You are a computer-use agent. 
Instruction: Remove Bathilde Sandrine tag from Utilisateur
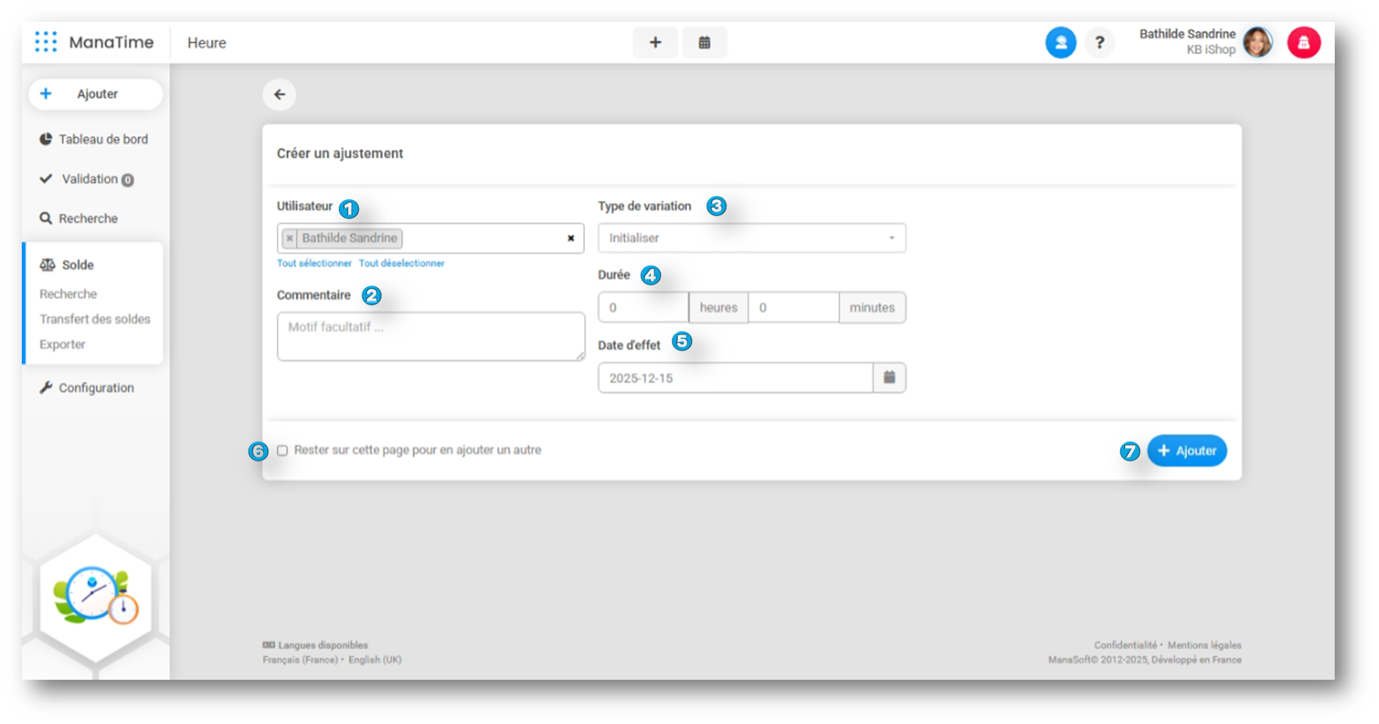[x=290, y=238]
